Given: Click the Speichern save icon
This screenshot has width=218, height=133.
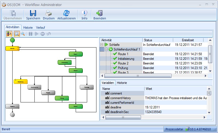Looking at the screenshot, I should (x=33, y=13).
